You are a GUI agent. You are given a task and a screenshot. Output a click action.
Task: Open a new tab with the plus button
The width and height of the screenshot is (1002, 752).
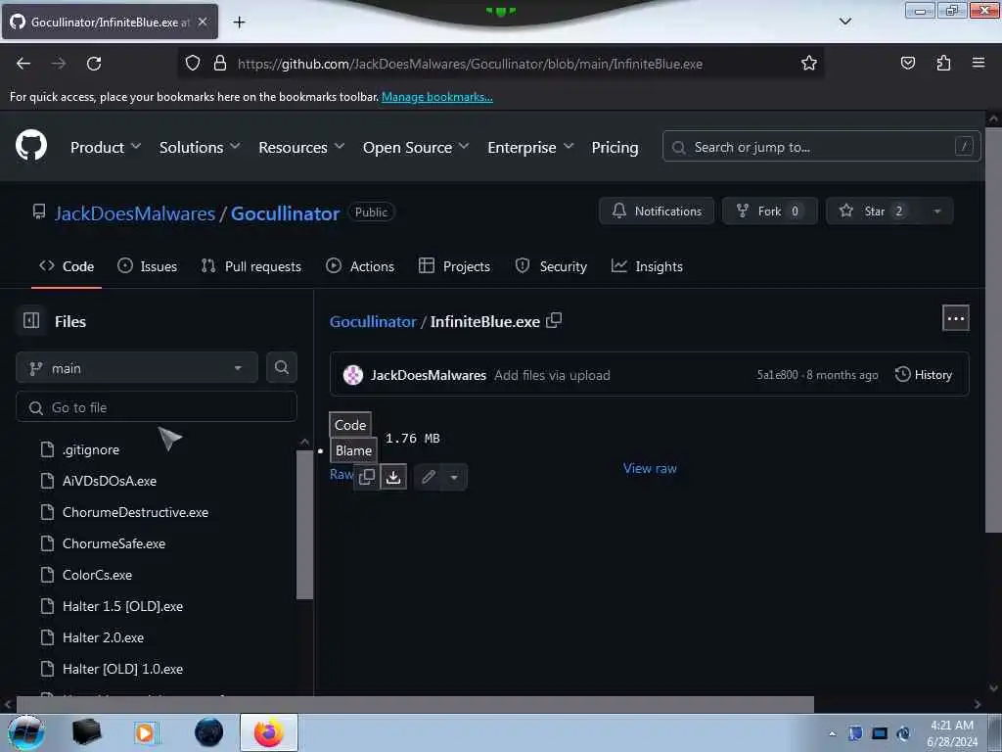coord(239,23)
